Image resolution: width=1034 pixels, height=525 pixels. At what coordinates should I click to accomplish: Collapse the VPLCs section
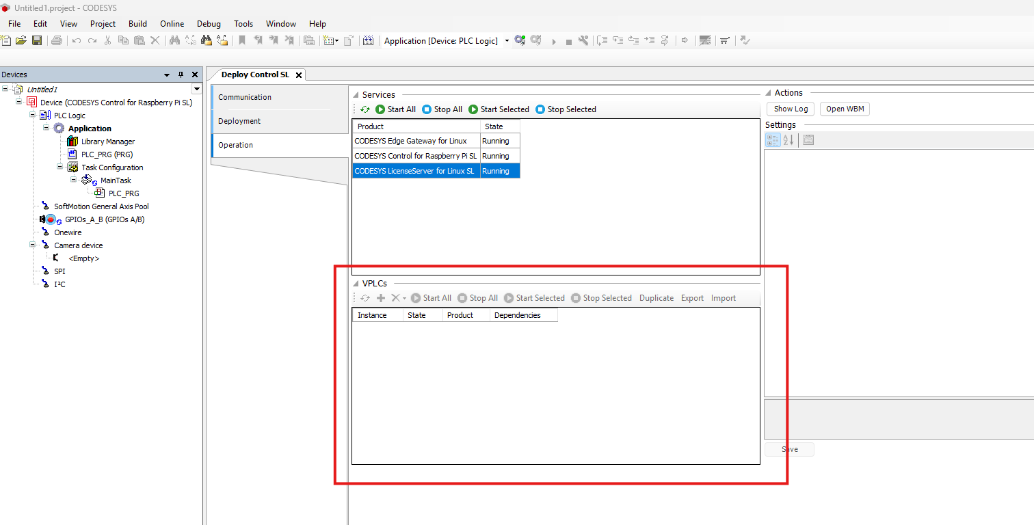coord(356,284)
